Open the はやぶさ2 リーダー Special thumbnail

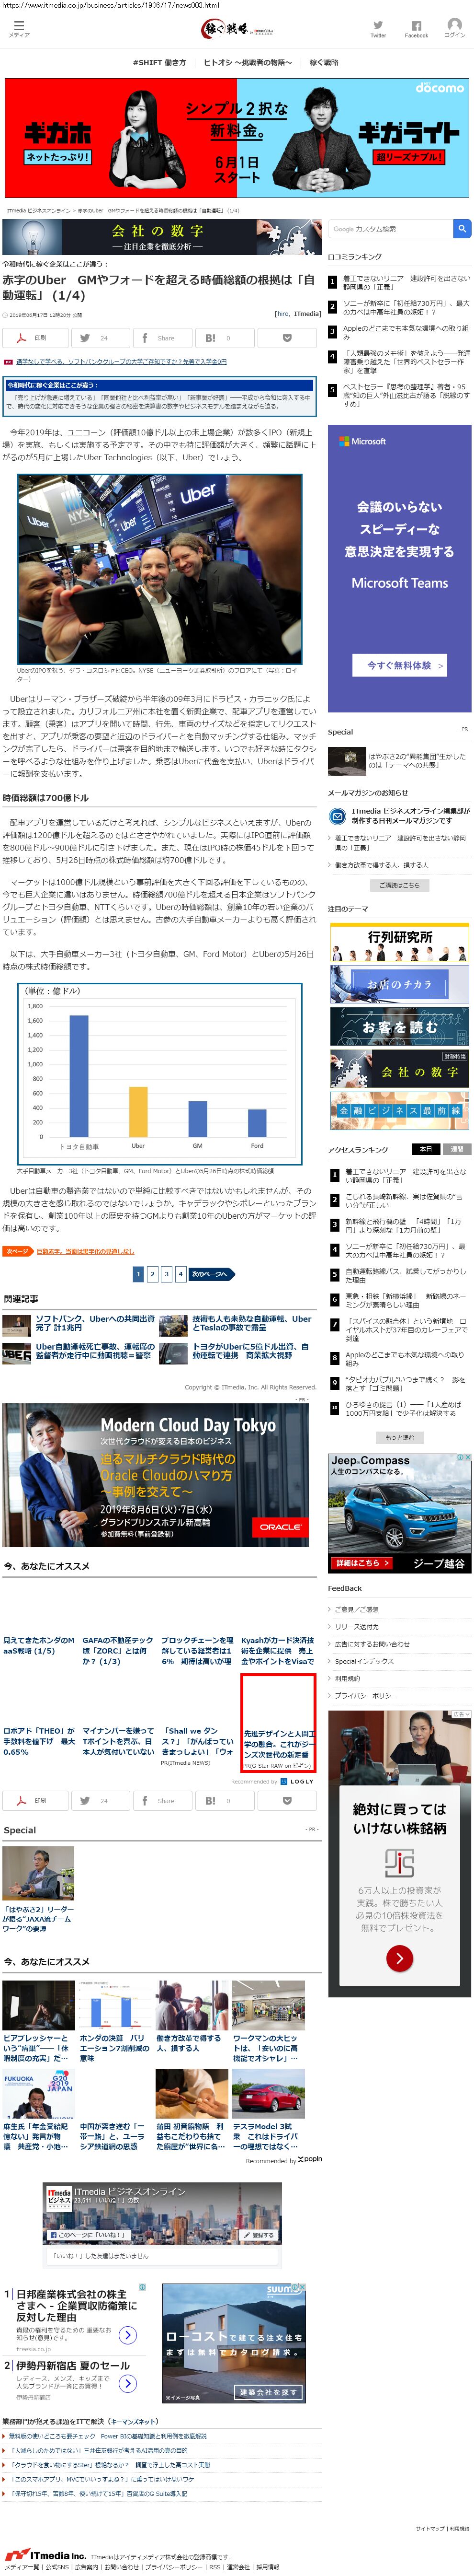[x=38, y=1872]
